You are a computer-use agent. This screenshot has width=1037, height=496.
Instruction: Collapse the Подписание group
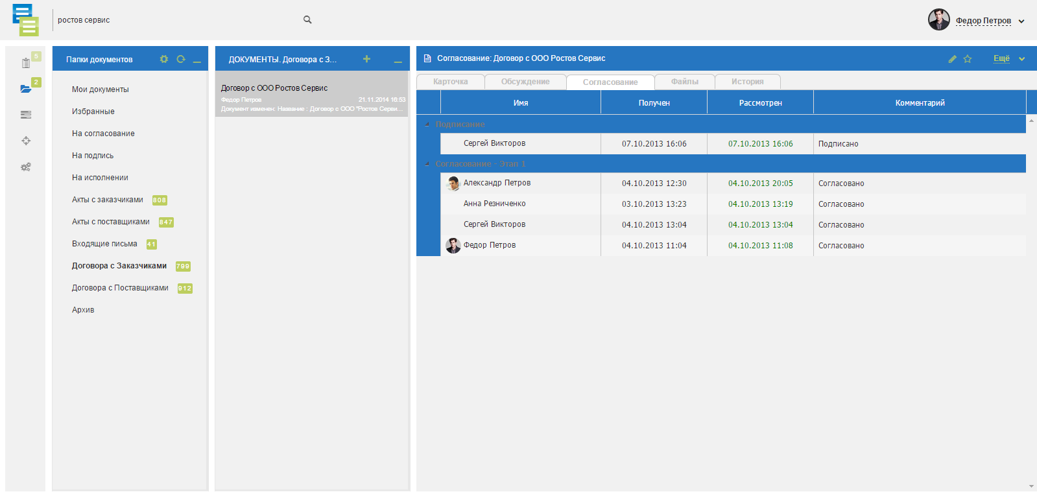pyautogui.click(x=427, y=124)
